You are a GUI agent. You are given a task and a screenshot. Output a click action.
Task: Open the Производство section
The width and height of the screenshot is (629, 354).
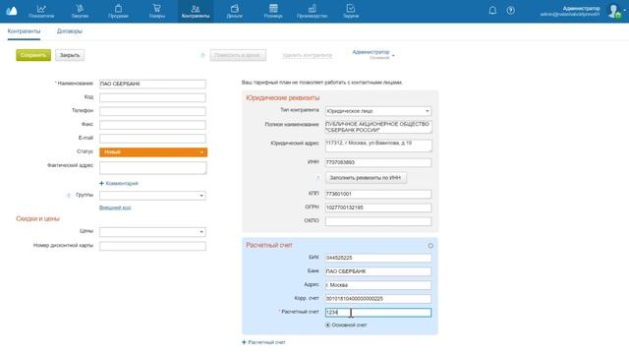313,11
